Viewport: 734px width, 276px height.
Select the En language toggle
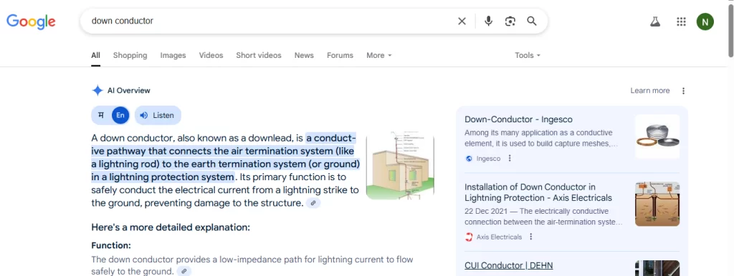tap(120, 115)
